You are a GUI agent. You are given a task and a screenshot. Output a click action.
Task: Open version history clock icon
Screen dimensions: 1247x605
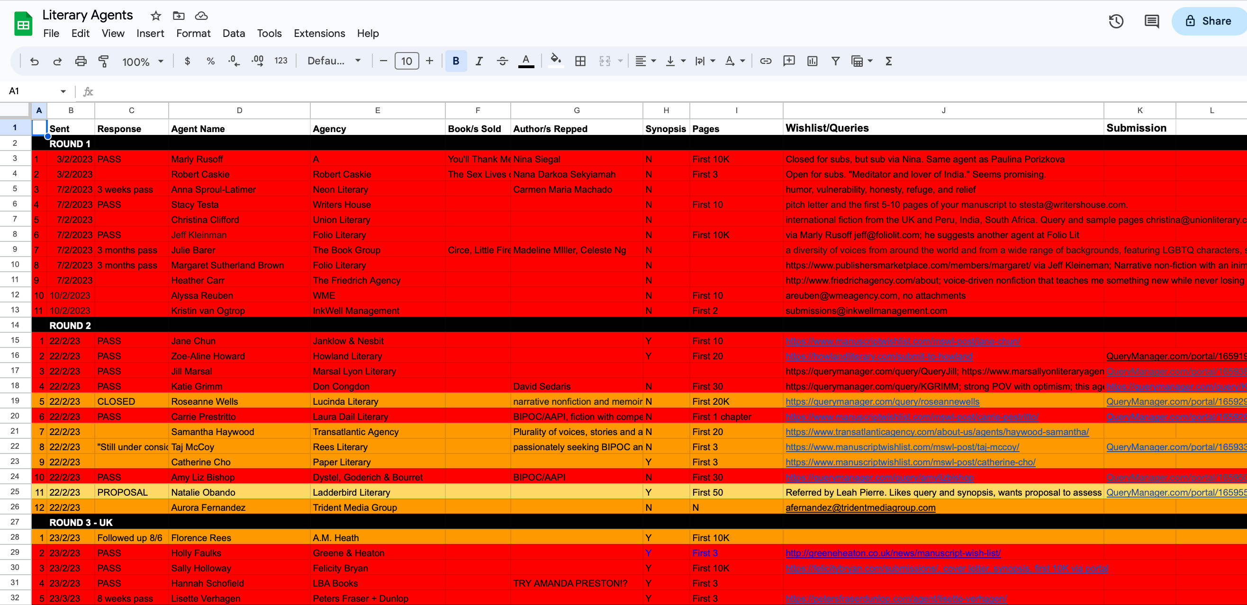pyautogui.click(x=1116, y=21)
